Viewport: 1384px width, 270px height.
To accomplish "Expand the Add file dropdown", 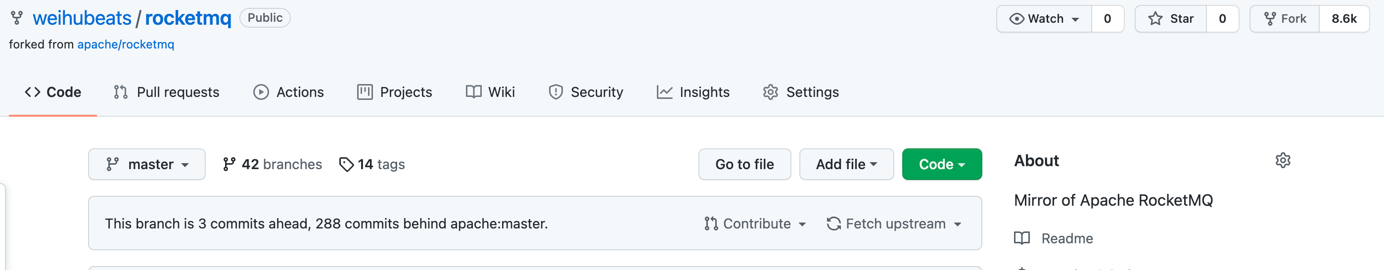I will pyautogui.click(x=846, y=164).
